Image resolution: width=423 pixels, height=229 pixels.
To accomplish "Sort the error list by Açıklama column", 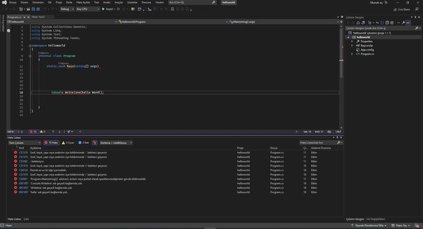I will click(x=36, y=148).
